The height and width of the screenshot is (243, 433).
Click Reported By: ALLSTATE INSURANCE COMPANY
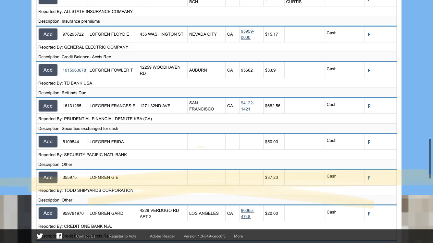pyautogui.click(x=85, y=11)
